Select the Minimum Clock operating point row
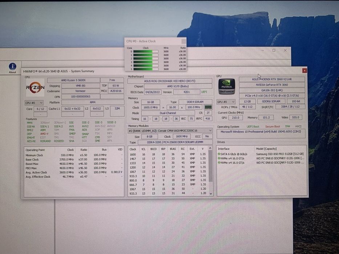The width and height of the screenshot is (339, 254). 74,155
